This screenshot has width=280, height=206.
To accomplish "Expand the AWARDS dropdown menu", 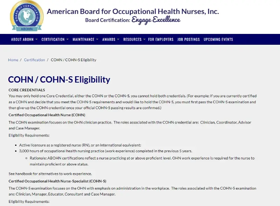I will 109,39.
